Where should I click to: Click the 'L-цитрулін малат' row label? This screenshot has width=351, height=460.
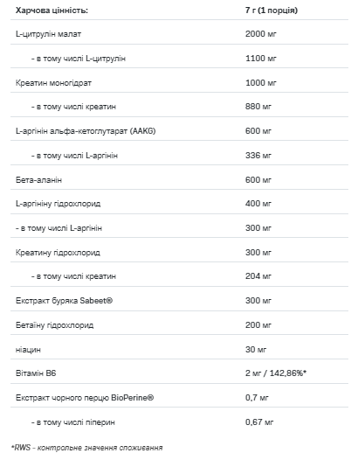pos(48,34)
